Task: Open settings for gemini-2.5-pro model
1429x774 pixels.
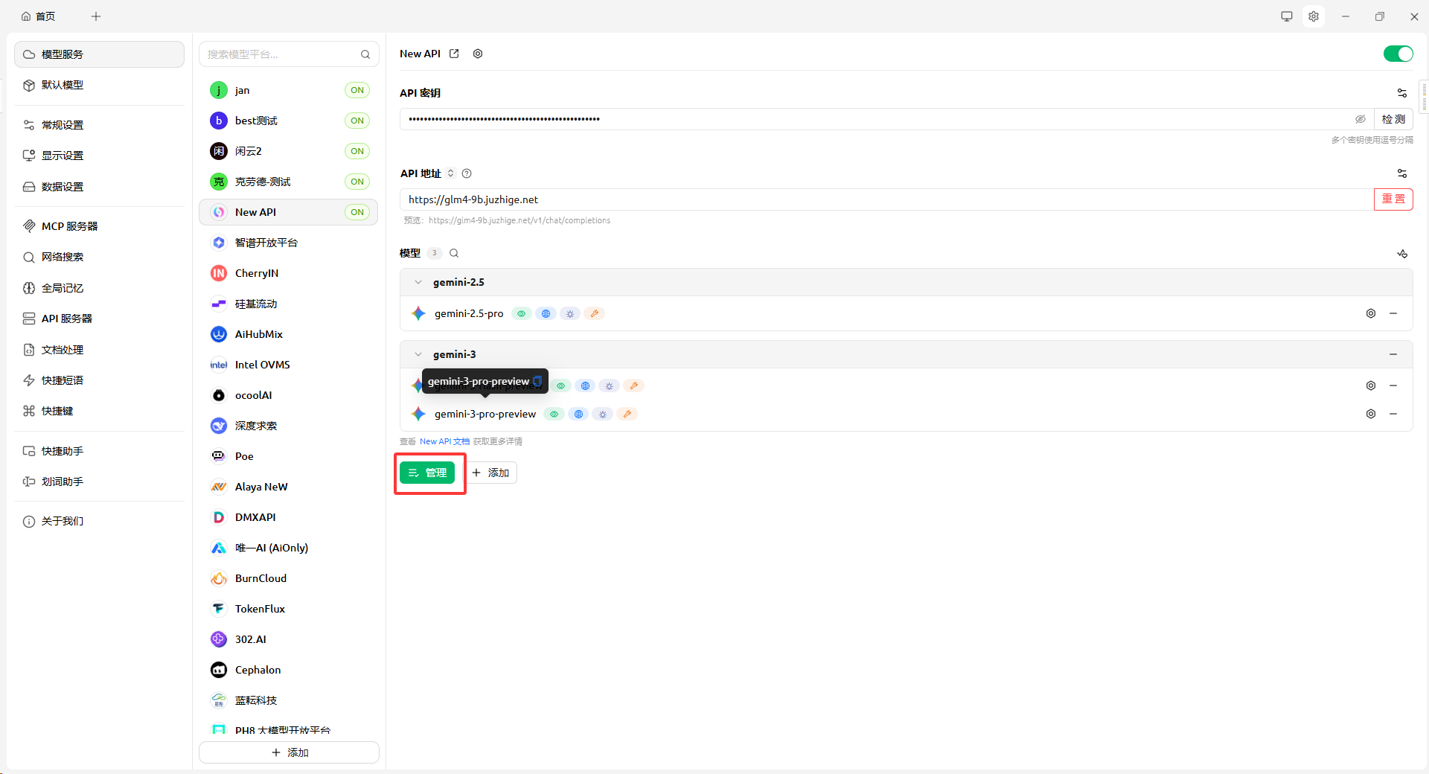Action: pyautogui.click(x=1370, y=313)
